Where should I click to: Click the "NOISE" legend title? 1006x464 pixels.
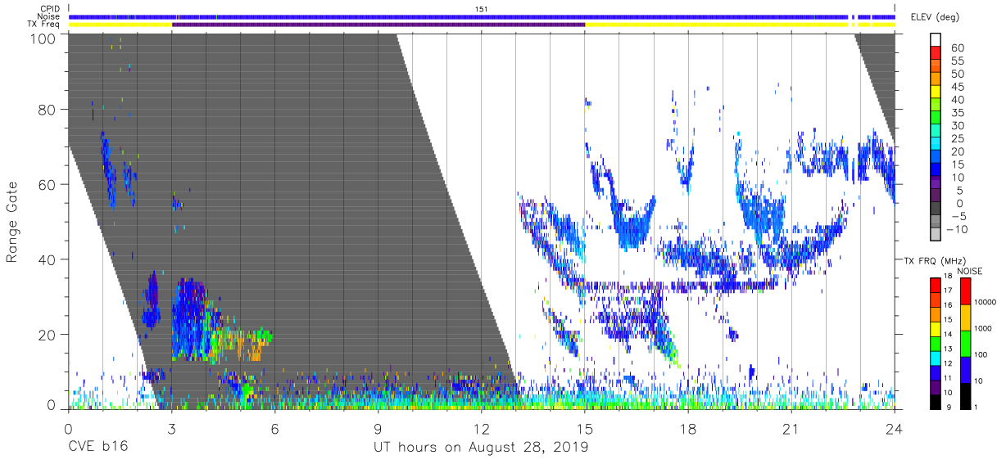[970, 271]
